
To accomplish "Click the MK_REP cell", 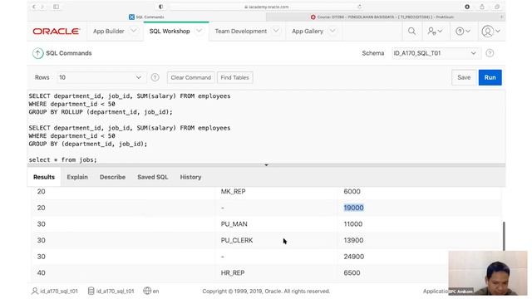I will [233, 192].
